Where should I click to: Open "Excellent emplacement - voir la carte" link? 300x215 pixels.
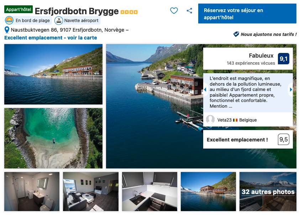pyautogui.click(x=51, y=38)
